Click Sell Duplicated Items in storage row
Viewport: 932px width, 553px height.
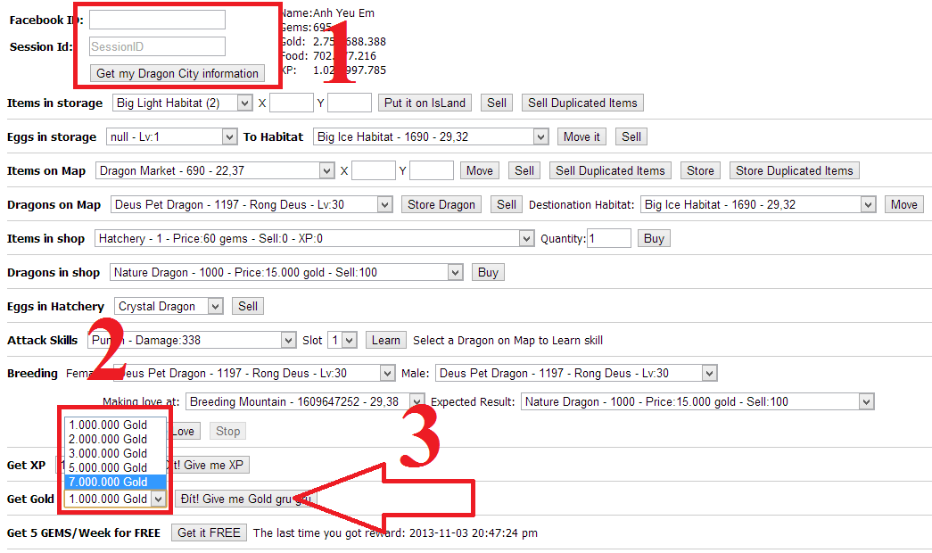[582, 103]
